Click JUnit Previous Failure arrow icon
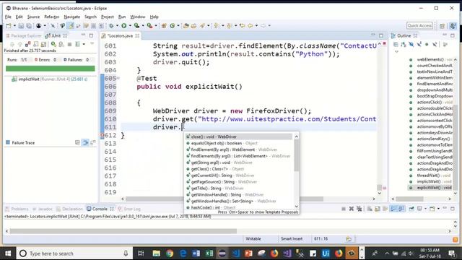This screenshot has height=260, width=462. point(20,45)
